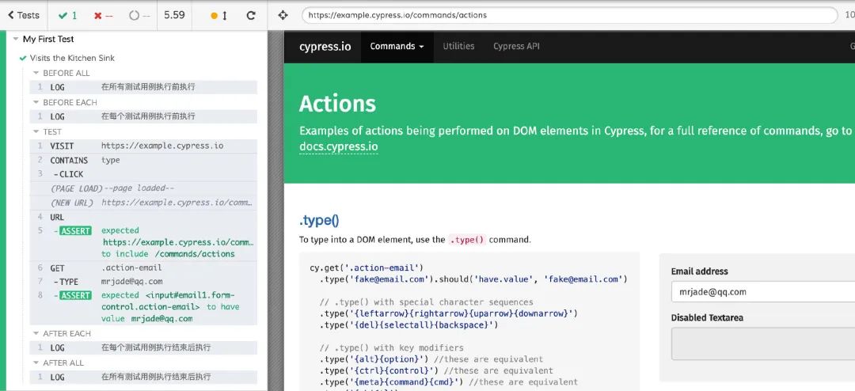This screenshot has height=391, width=855.
Task: Select the BEFORE EACH LOG row
Action: coord(143,116)
